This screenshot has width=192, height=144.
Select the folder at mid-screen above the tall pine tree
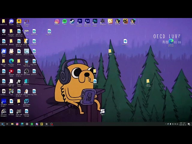[110, 51]
